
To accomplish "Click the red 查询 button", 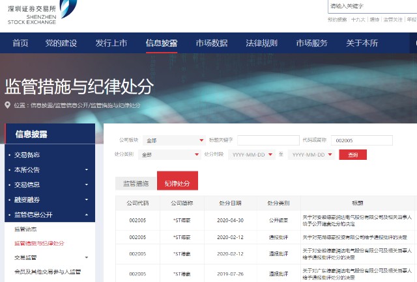I will coord(353,155).
